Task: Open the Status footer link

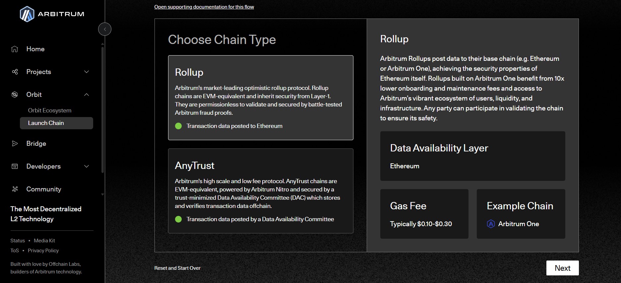Action: (18, 241)
